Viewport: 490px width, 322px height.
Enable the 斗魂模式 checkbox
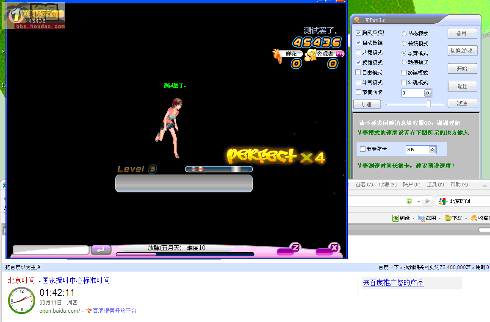click(404, 82)
